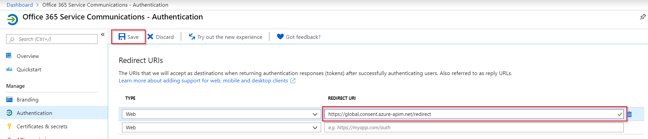Open Quickstart in the sidebar
The image size is (648, 139).
[x=29, y=70]
